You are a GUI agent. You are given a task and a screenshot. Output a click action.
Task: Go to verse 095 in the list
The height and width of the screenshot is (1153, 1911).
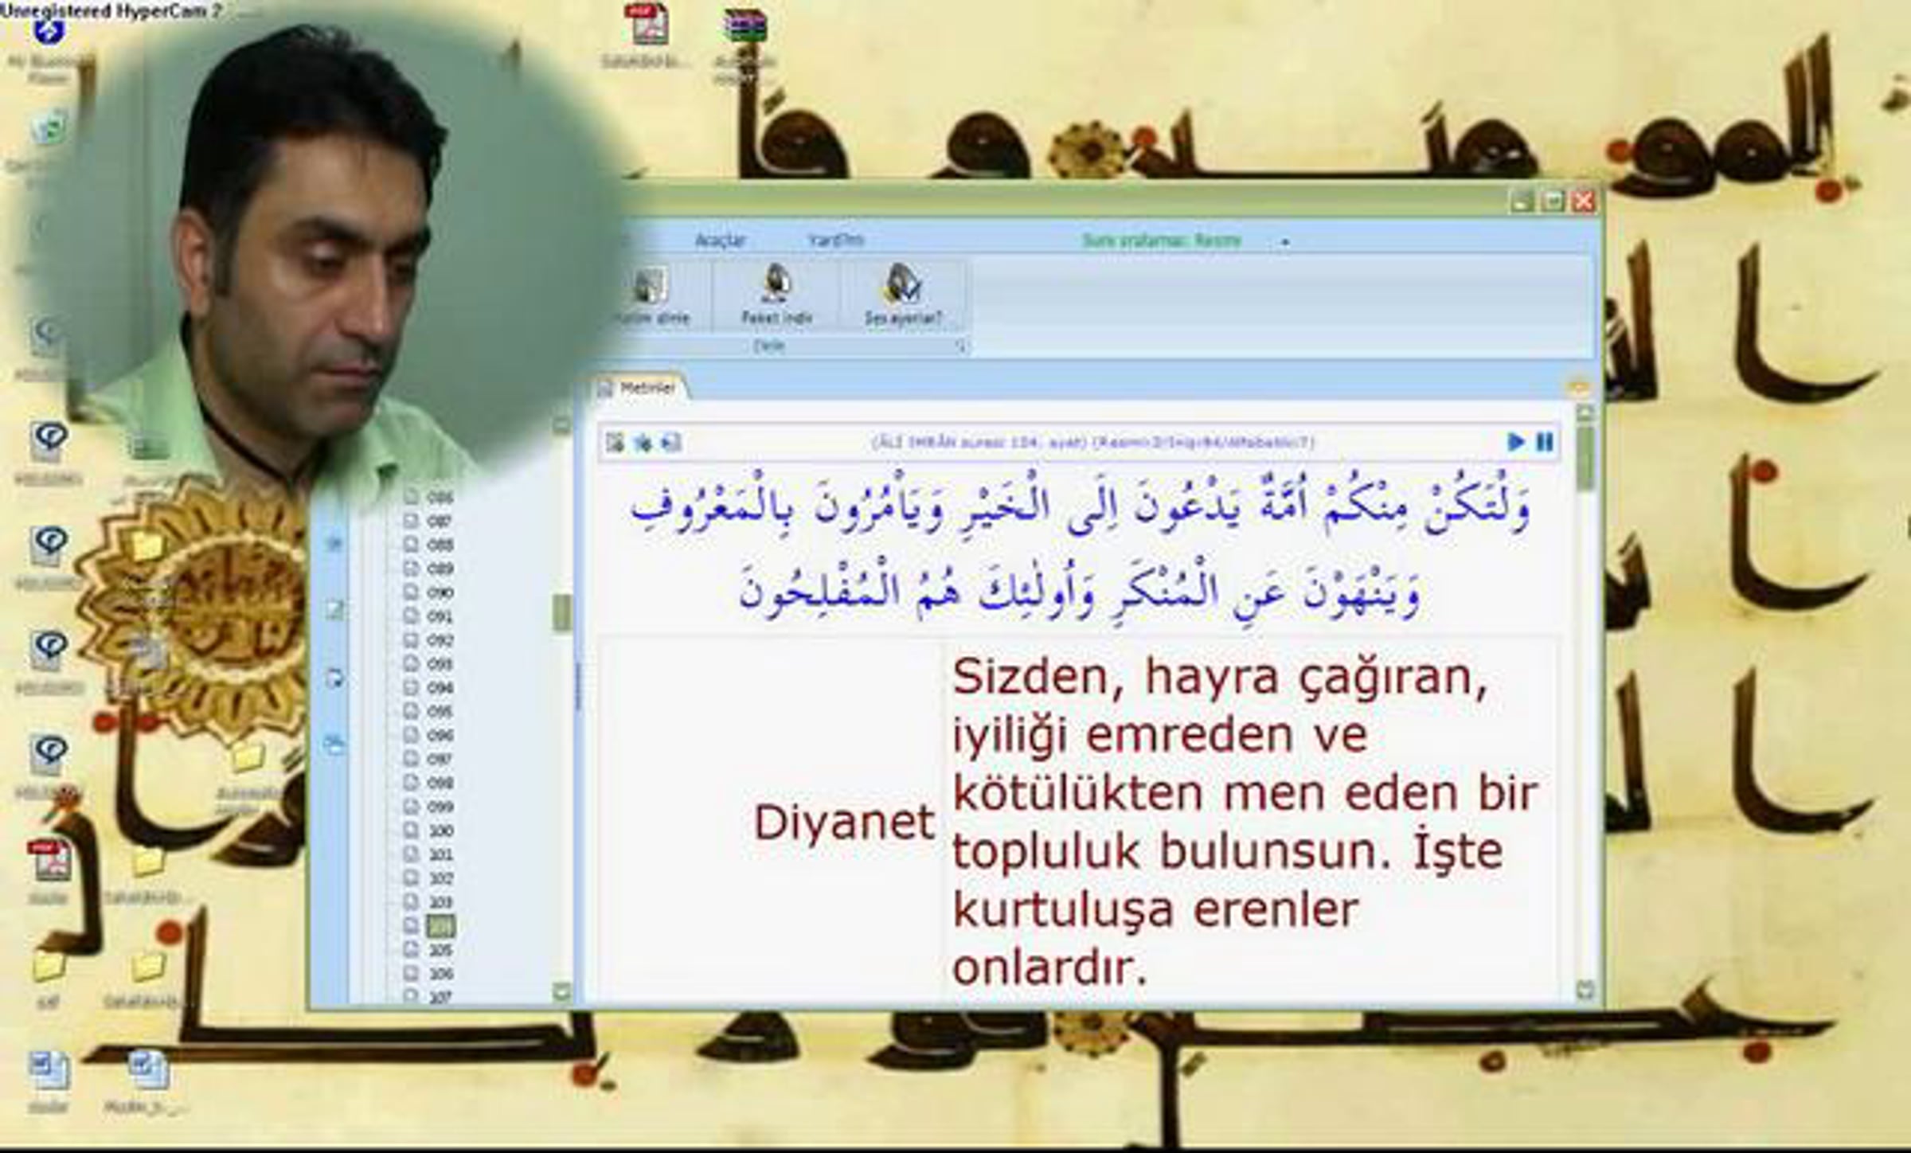click(439, 712)
